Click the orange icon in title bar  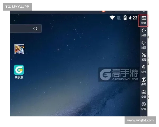(104, 11)
